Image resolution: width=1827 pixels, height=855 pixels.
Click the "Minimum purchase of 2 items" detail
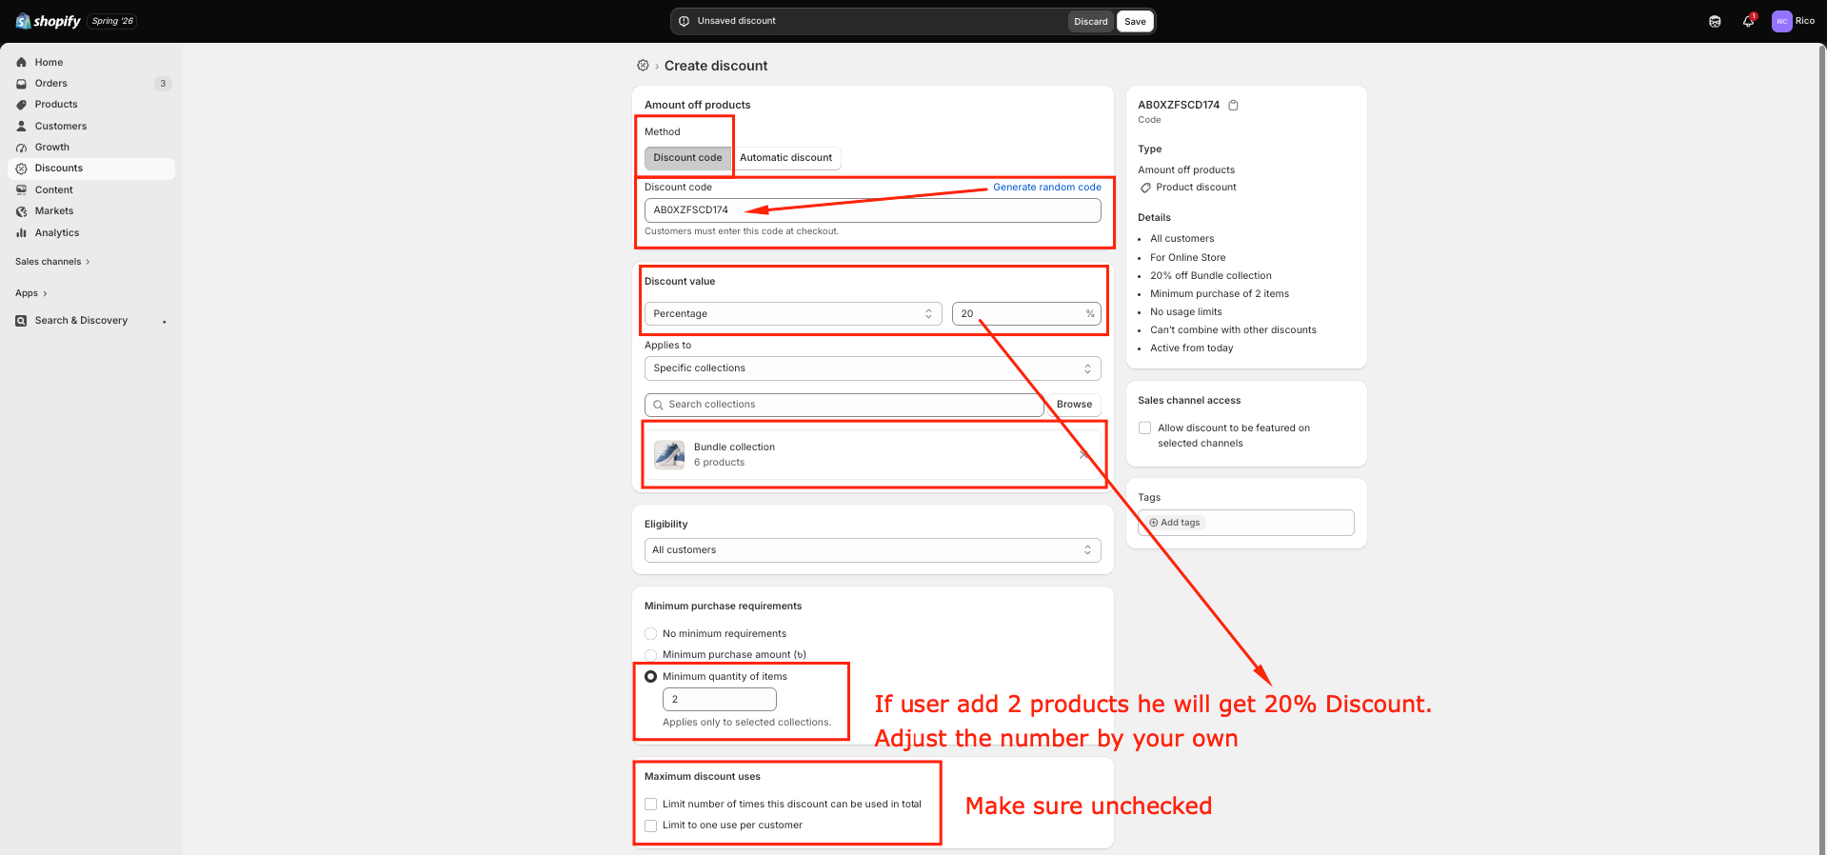1220,294
